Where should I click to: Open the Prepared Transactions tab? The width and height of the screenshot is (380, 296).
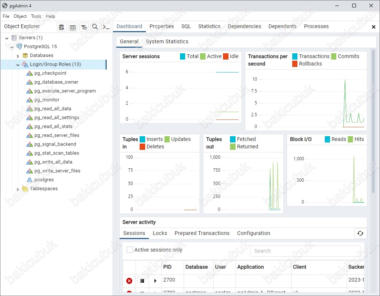point(202,233)
